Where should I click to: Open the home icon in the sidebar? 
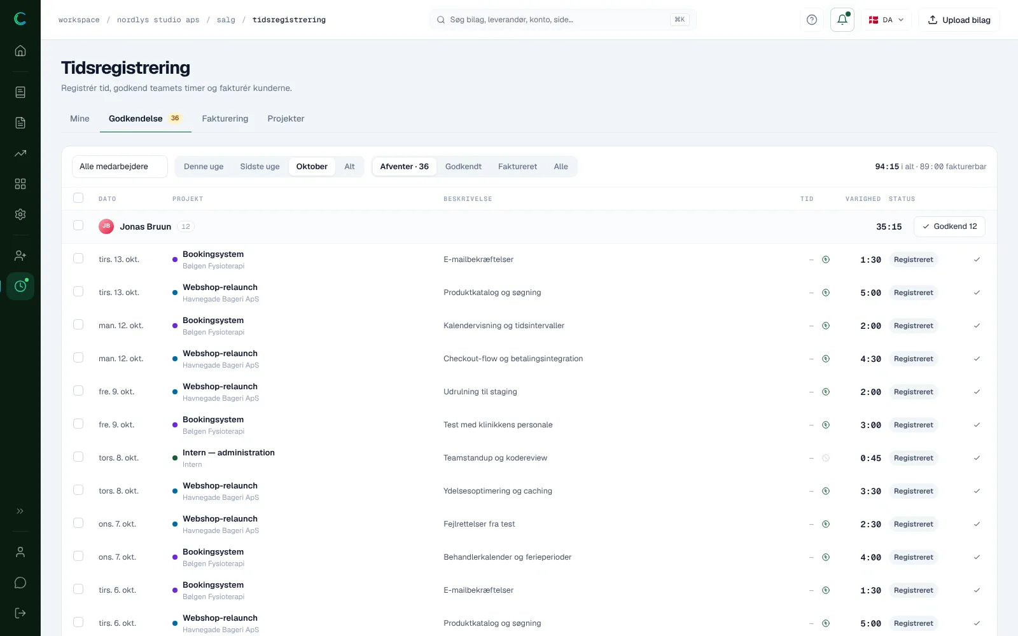click(20, 51)
